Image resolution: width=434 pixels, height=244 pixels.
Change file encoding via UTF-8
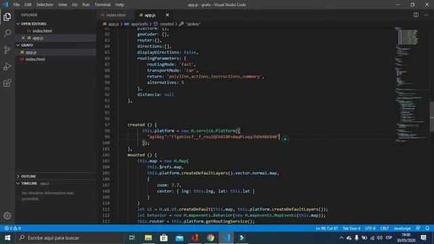[370, 228]
